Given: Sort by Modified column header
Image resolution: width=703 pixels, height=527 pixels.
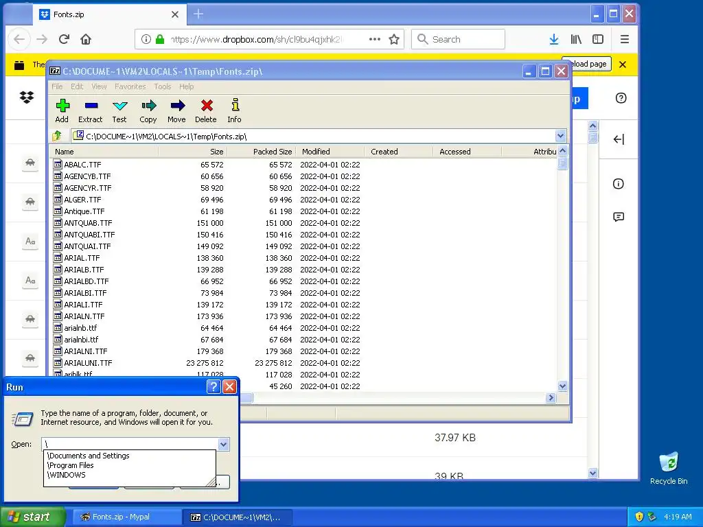Looking at the screenshot, I should pos(330,152).
